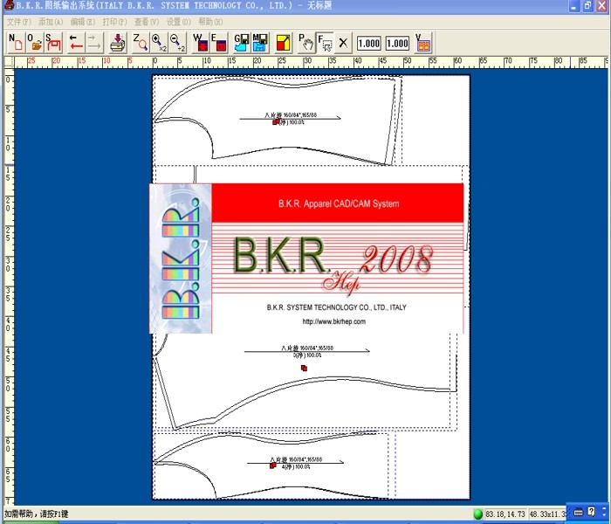Create a new file with N icon

pos(16,43)
